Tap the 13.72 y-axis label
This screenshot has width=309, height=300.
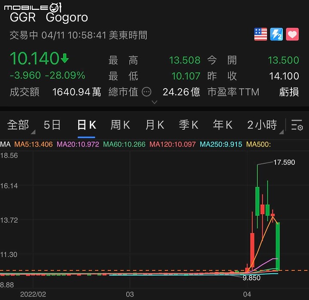point(9,220)
